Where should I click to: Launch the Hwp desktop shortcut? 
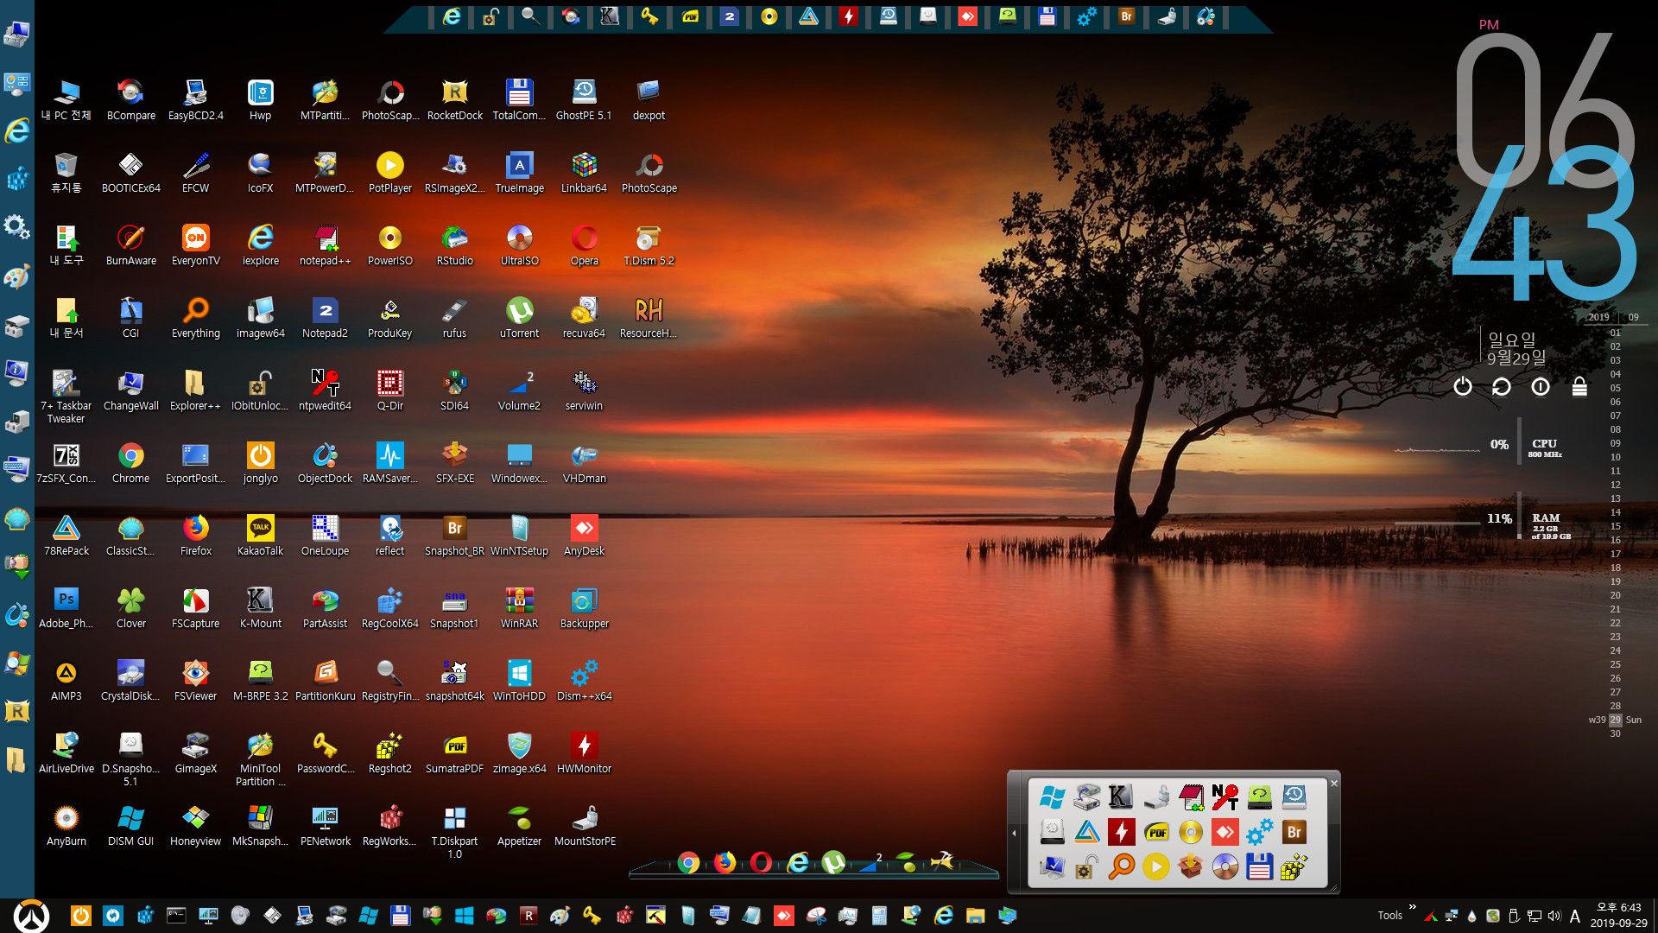tap(260, 100)
